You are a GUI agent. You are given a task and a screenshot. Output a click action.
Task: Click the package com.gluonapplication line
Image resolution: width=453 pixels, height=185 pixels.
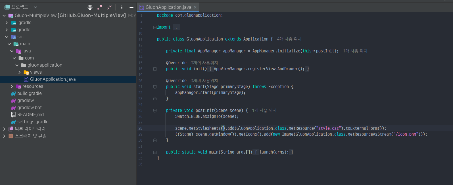(x=190, y=15)
